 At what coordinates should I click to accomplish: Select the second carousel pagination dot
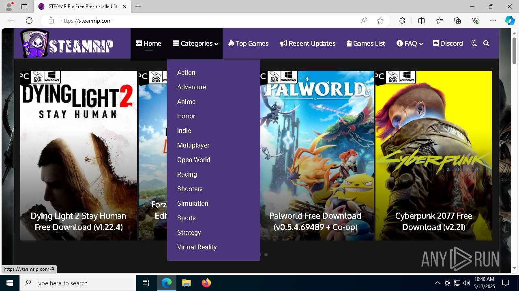point(266,255)
